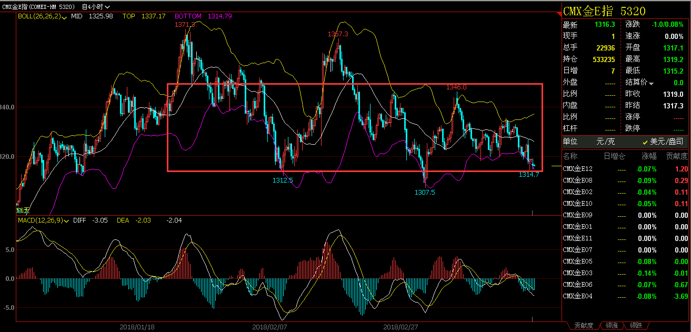The image size is (691, 332).
Task: Click the 总手 value 22936
Action: click(x=605, y=48)
